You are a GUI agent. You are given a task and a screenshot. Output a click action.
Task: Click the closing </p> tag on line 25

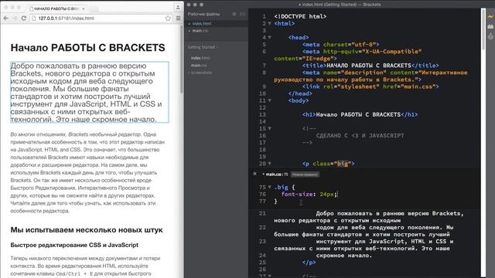(x=309, y=263)
